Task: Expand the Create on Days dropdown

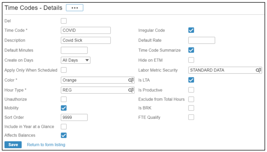Action: [76, 60]
